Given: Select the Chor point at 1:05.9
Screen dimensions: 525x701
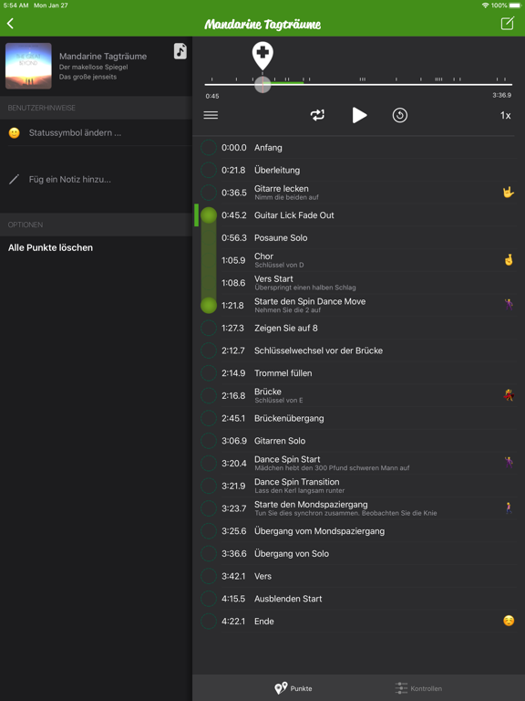Looking at the screenshot, I should (x=357, y=260).
